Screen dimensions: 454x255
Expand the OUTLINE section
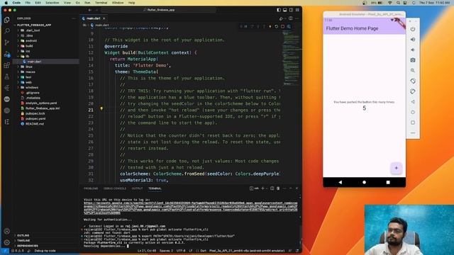tap(23, 235)
